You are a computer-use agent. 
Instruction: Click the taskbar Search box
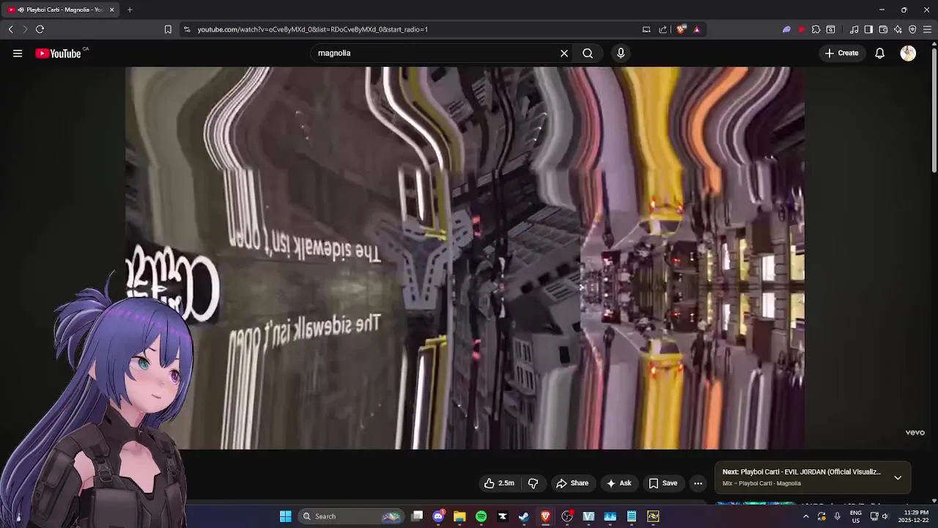(x=352, y=516)
